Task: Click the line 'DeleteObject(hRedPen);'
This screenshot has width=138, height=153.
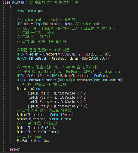Action: click(36, 128)
